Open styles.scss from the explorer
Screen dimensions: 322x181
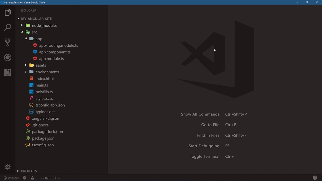(x=44, y=99)
